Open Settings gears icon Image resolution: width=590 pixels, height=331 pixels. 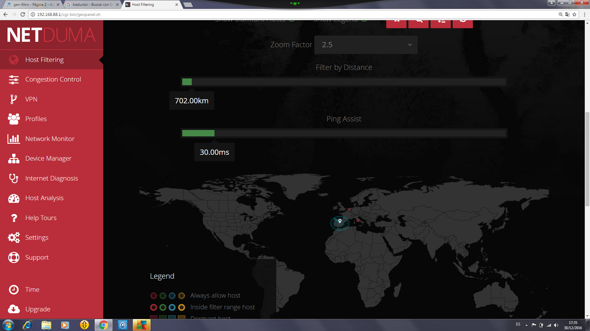[14, 238]
